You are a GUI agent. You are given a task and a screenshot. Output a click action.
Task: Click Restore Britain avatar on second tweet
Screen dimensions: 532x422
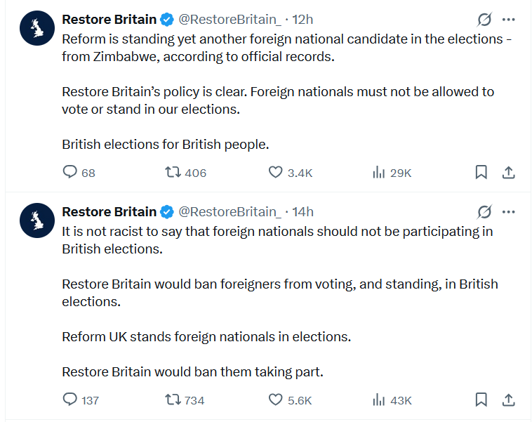[x=37, y=220]
